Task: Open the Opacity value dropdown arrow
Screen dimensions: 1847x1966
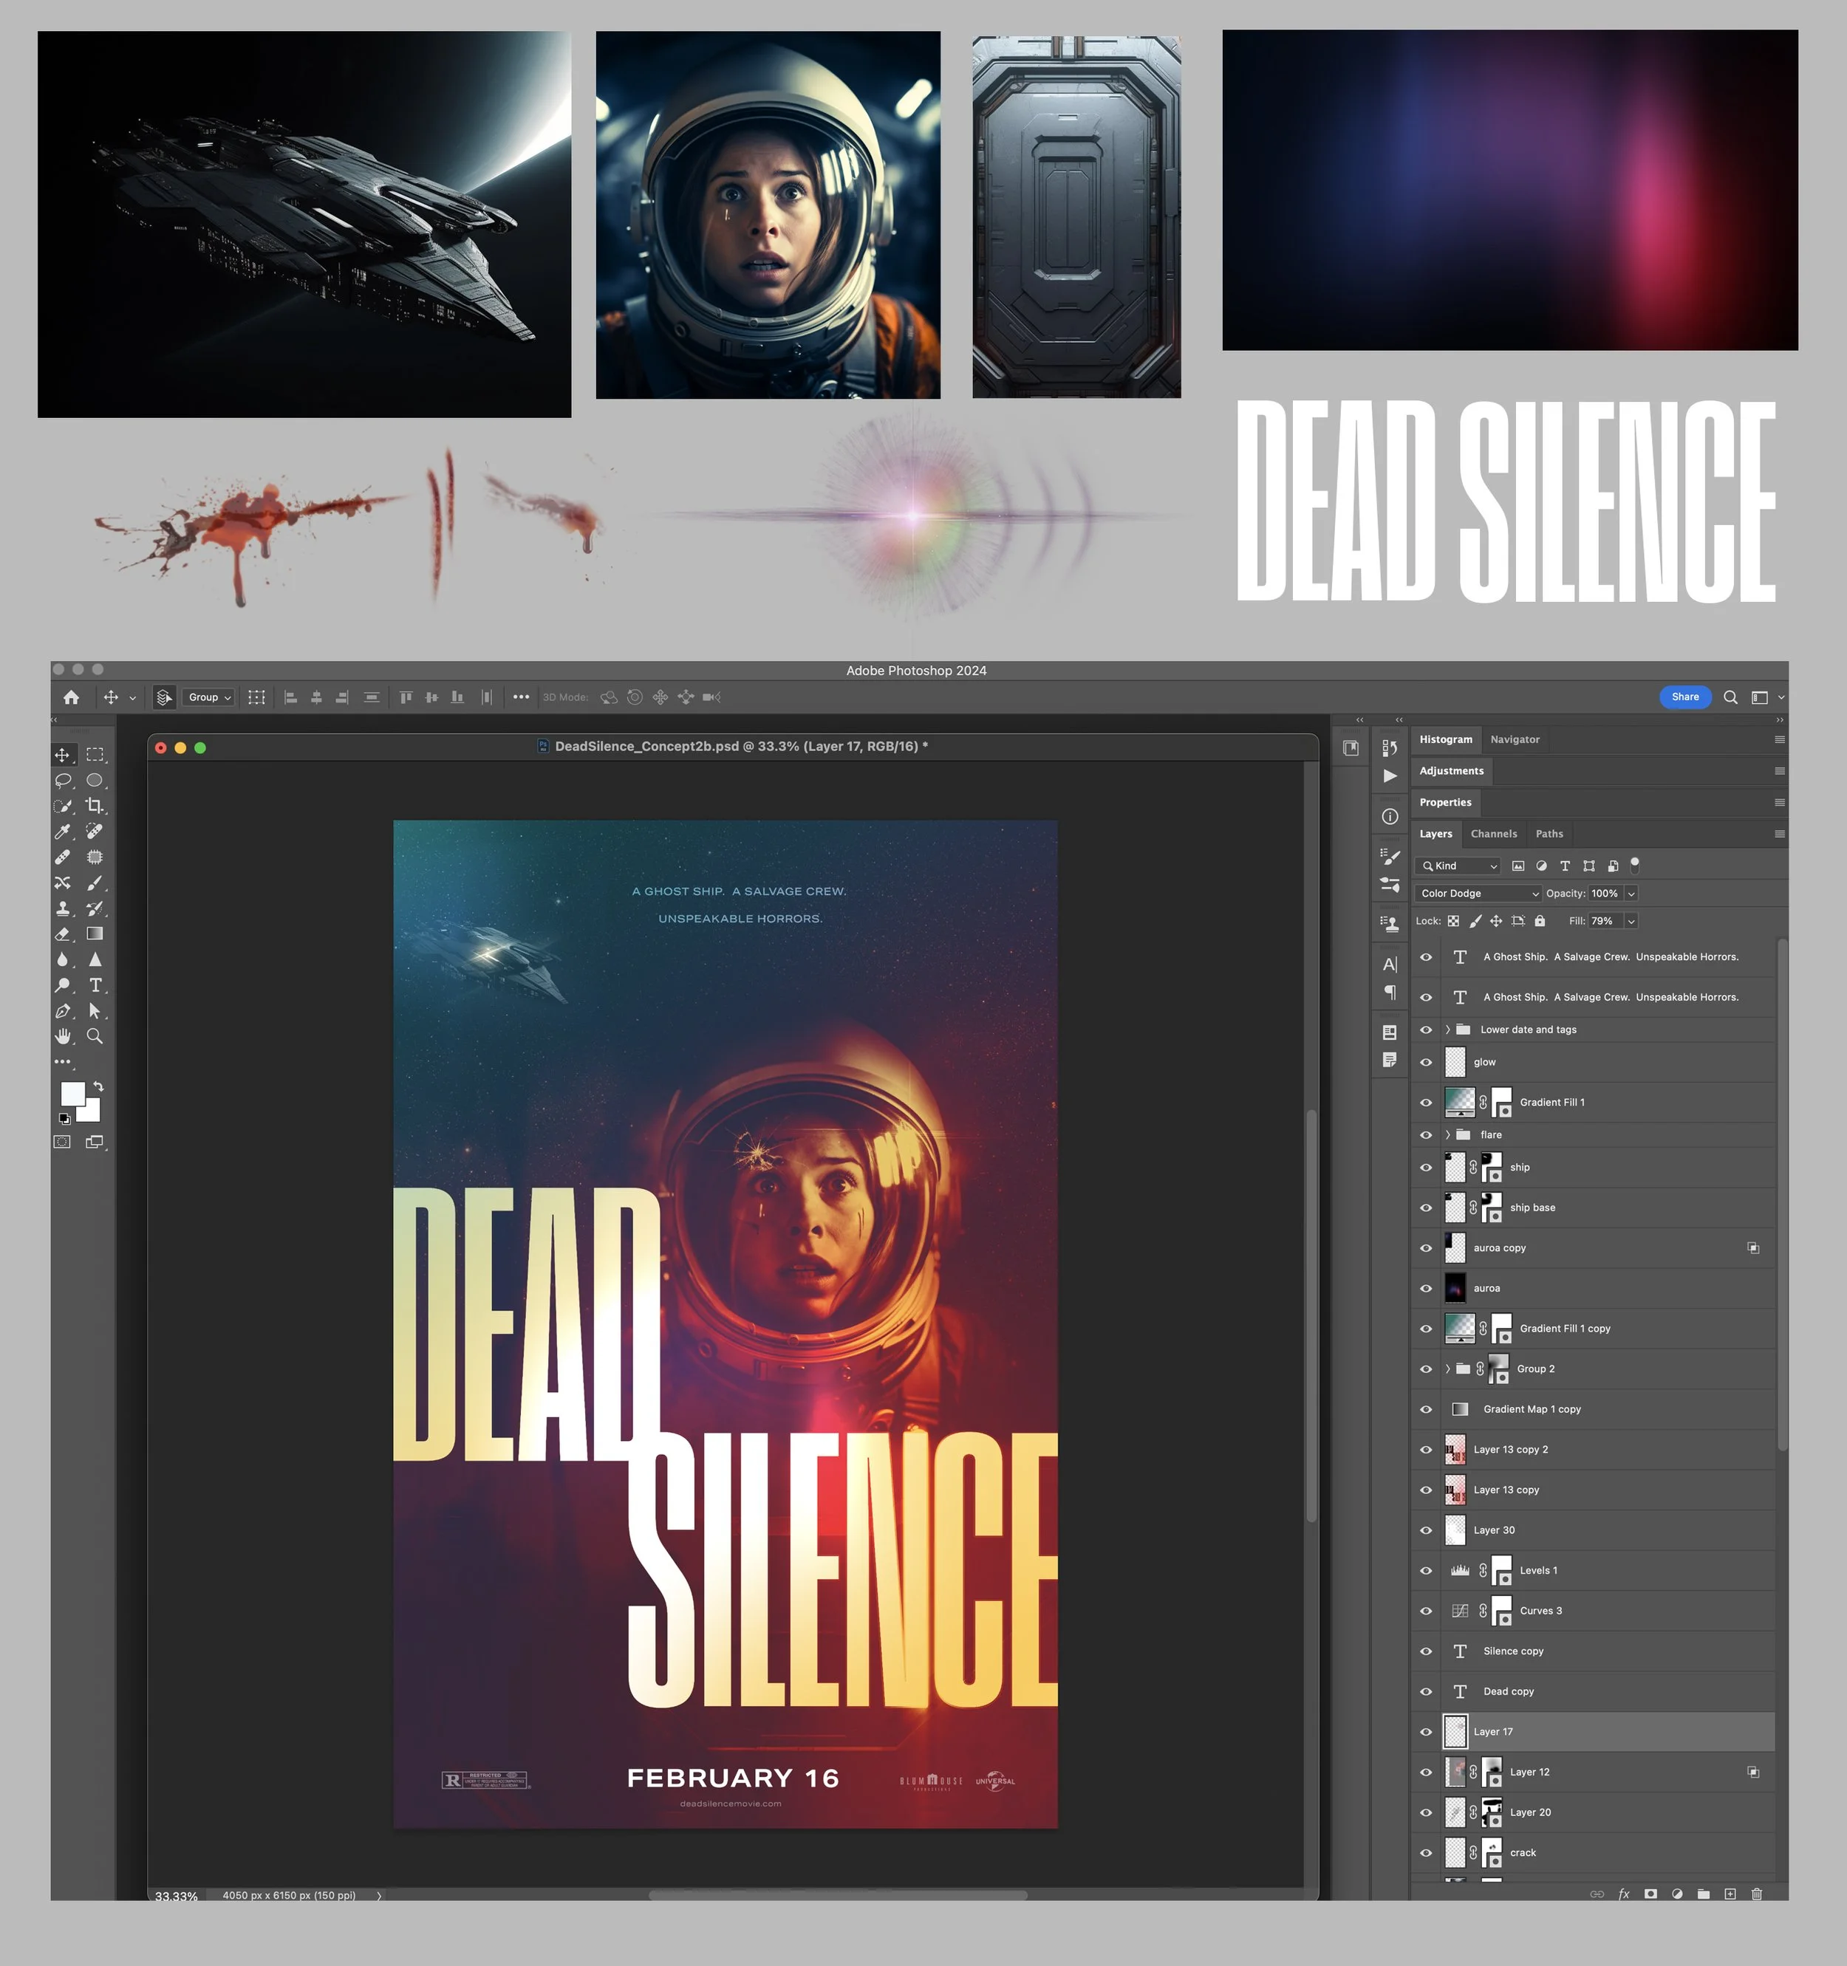Action: tap(1631, 893)
